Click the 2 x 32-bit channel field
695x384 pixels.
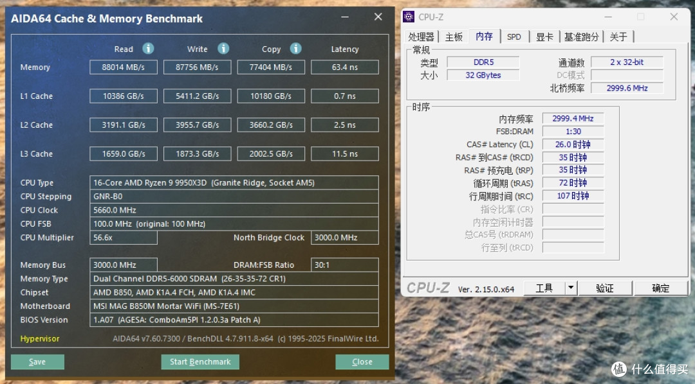pos(627,62)
